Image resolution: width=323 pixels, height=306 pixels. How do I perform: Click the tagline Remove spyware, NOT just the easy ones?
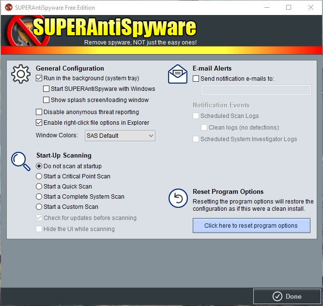pyautogui.click(x=140, y=43)
